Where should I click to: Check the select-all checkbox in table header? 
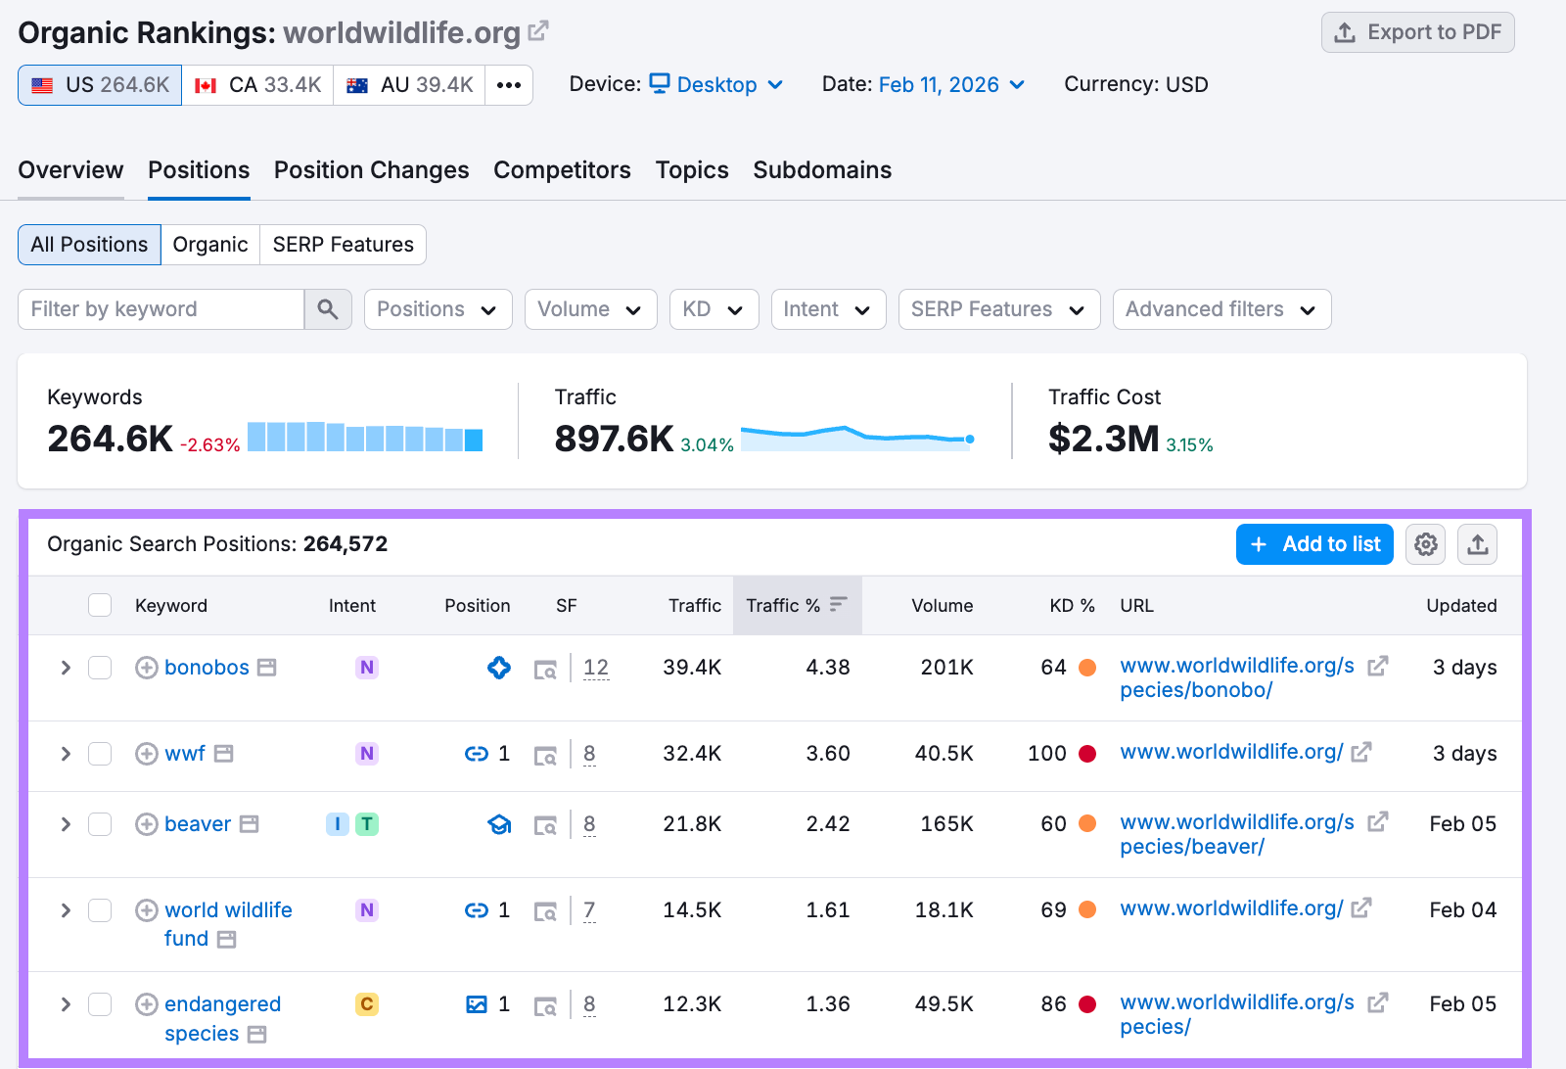(x=99, y=605)
